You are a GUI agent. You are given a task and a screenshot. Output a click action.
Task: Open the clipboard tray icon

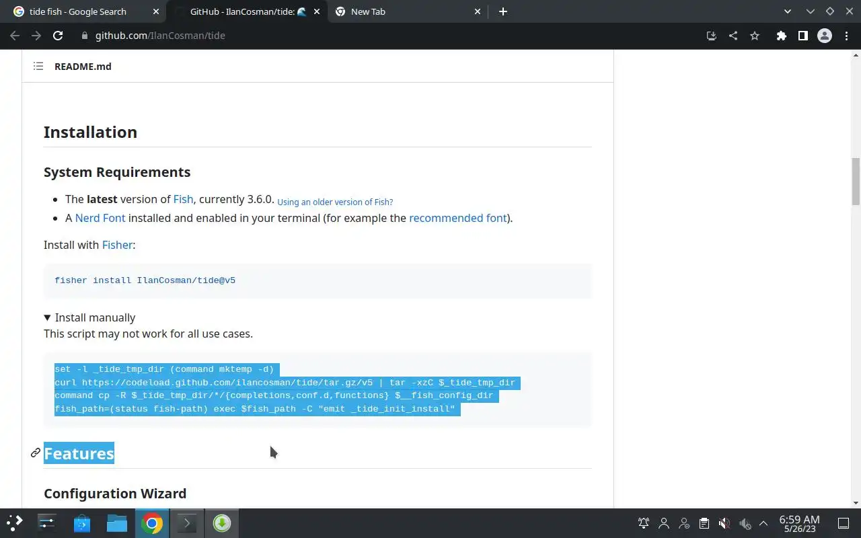pyautogui.click(x=704, y=523)
